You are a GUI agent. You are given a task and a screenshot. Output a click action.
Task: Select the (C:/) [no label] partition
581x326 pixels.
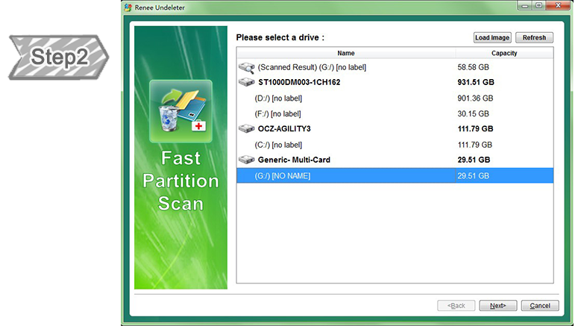[x=278, y=145]
